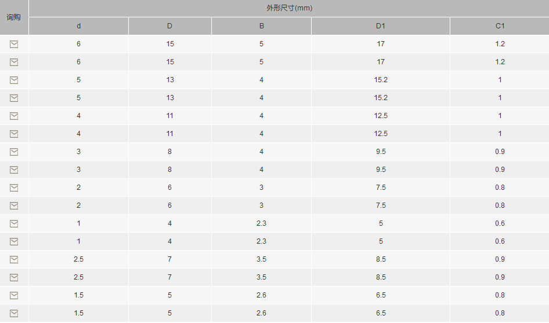The height and width of the screenshot is (323, 549).
Task: Click the inquiry envelope icon in the first d=6 row
Action: pyautogui.click(x=14, y=44)
